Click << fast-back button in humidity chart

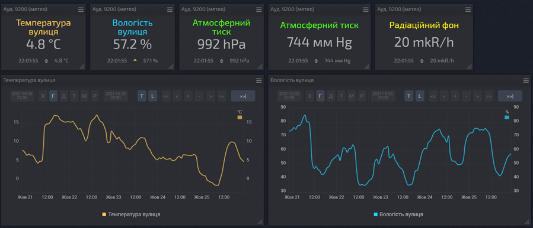coord(433,96)
